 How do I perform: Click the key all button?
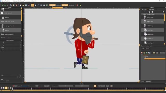tap(107, 86)
